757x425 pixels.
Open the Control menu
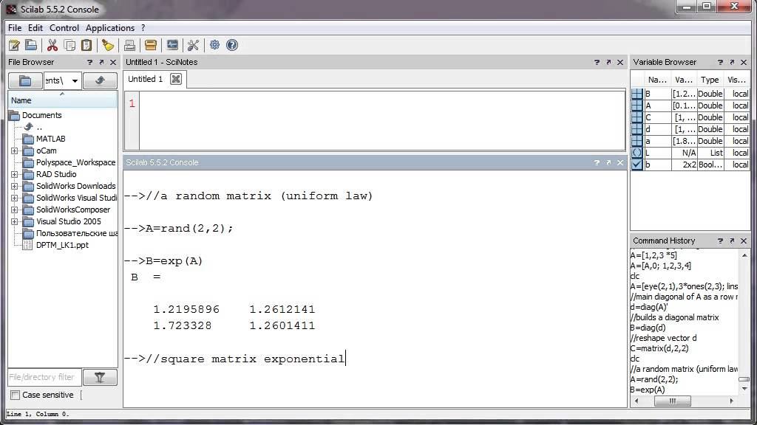[x=64, y=28]
